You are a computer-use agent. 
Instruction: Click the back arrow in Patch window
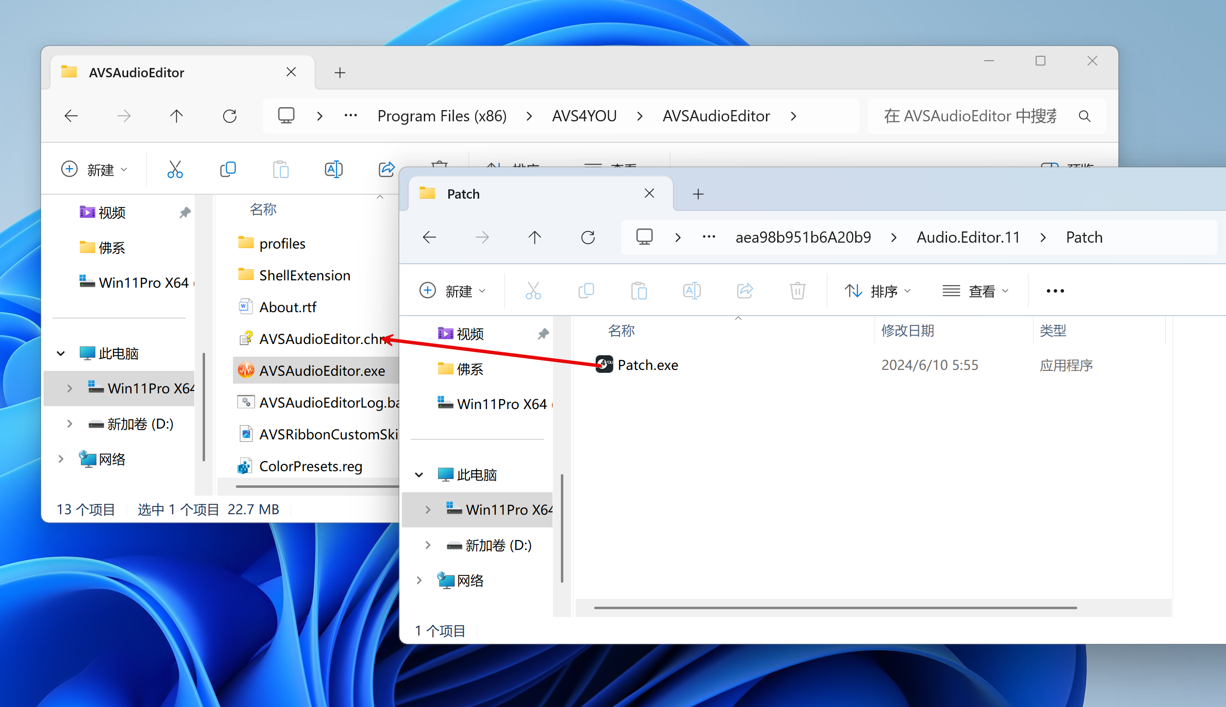coord(429,237)
